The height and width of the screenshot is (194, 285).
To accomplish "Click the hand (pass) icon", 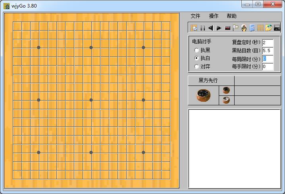I will [244, 28].
